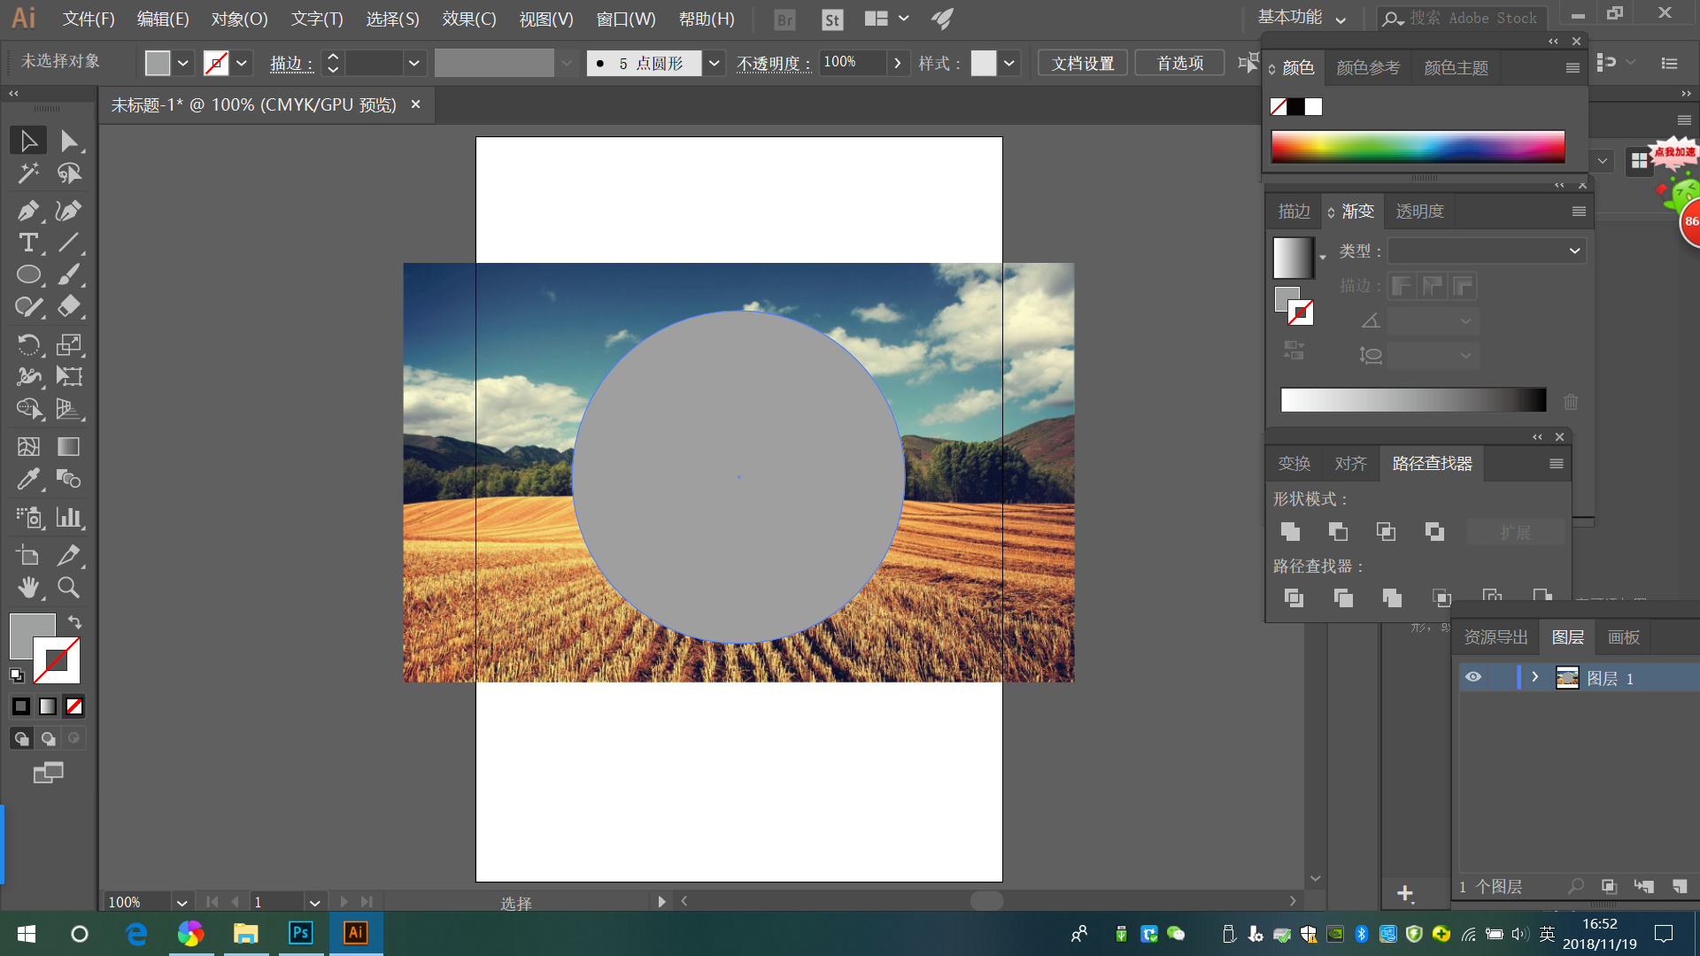Expand the 图层 1 layer group
This screenshot has width=1700, height=956.
click(x=1533, y=677)
